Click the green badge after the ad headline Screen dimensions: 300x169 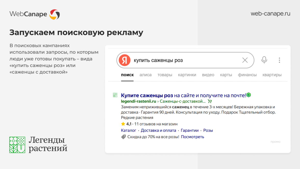[x=249, y=95]
